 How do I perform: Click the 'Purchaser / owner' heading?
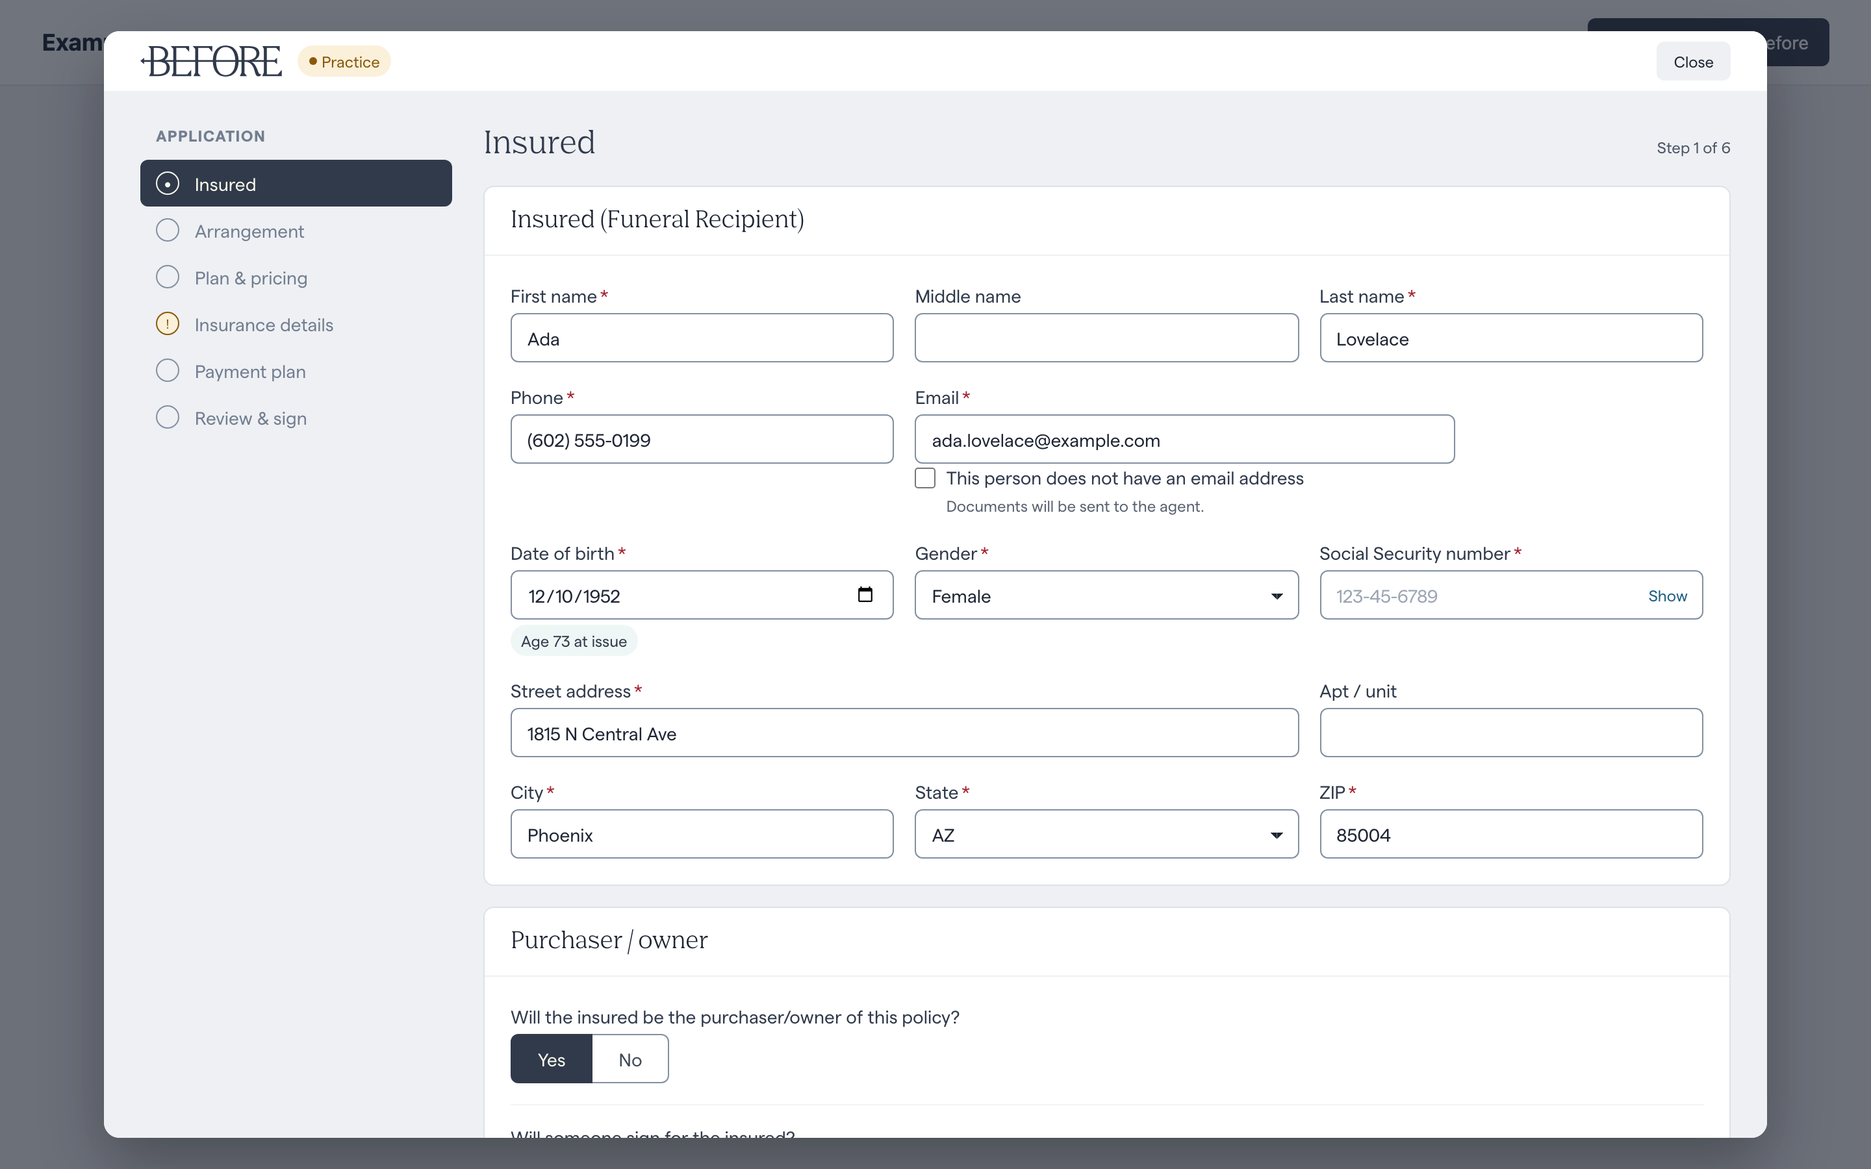(609, 940)
